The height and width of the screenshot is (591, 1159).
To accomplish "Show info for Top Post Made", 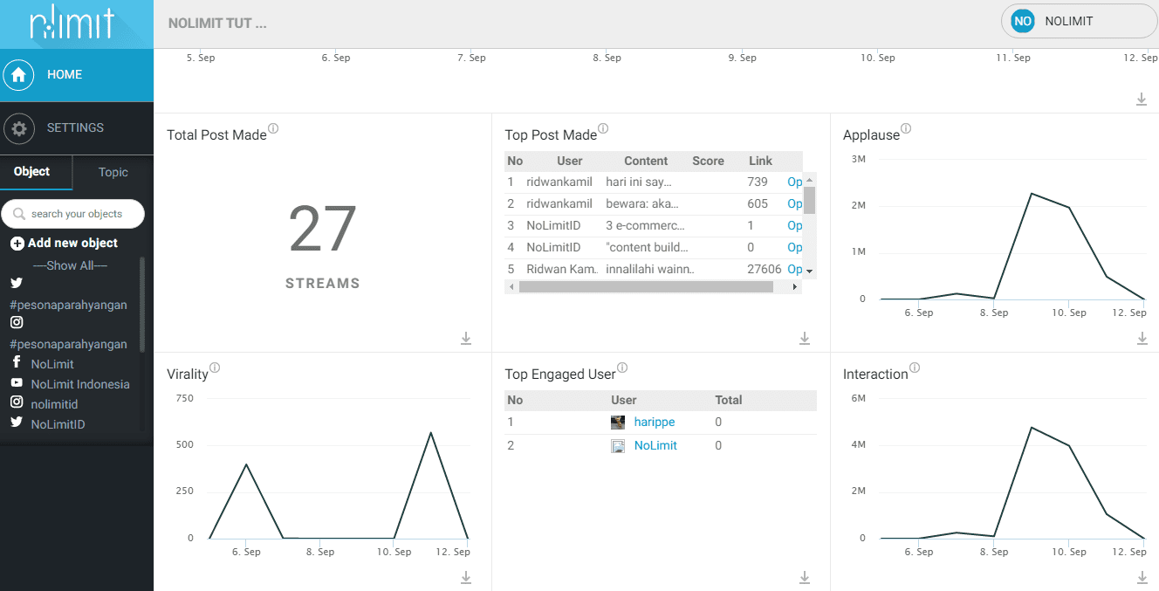I will 603,128.
